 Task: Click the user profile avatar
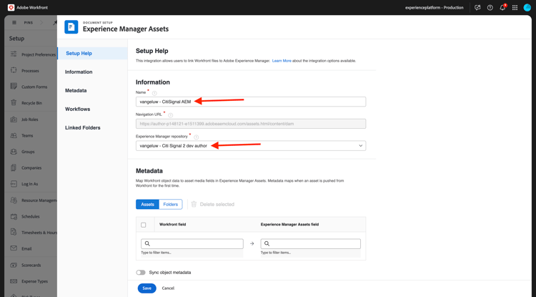(527, 8)
